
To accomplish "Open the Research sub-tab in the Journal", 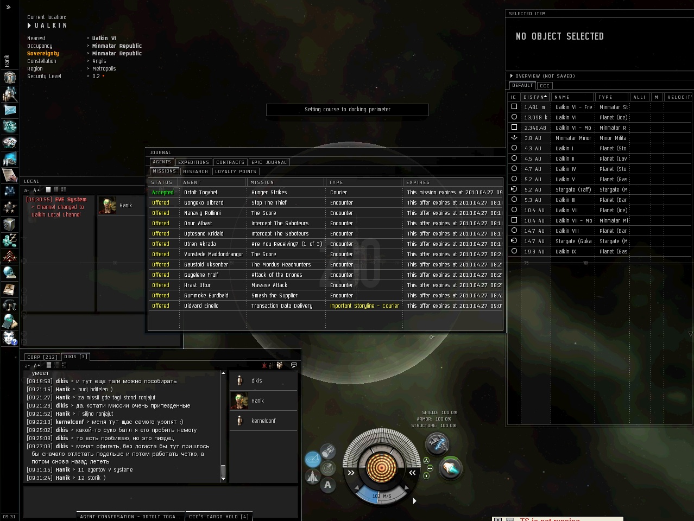I will (x=195, y=171).
